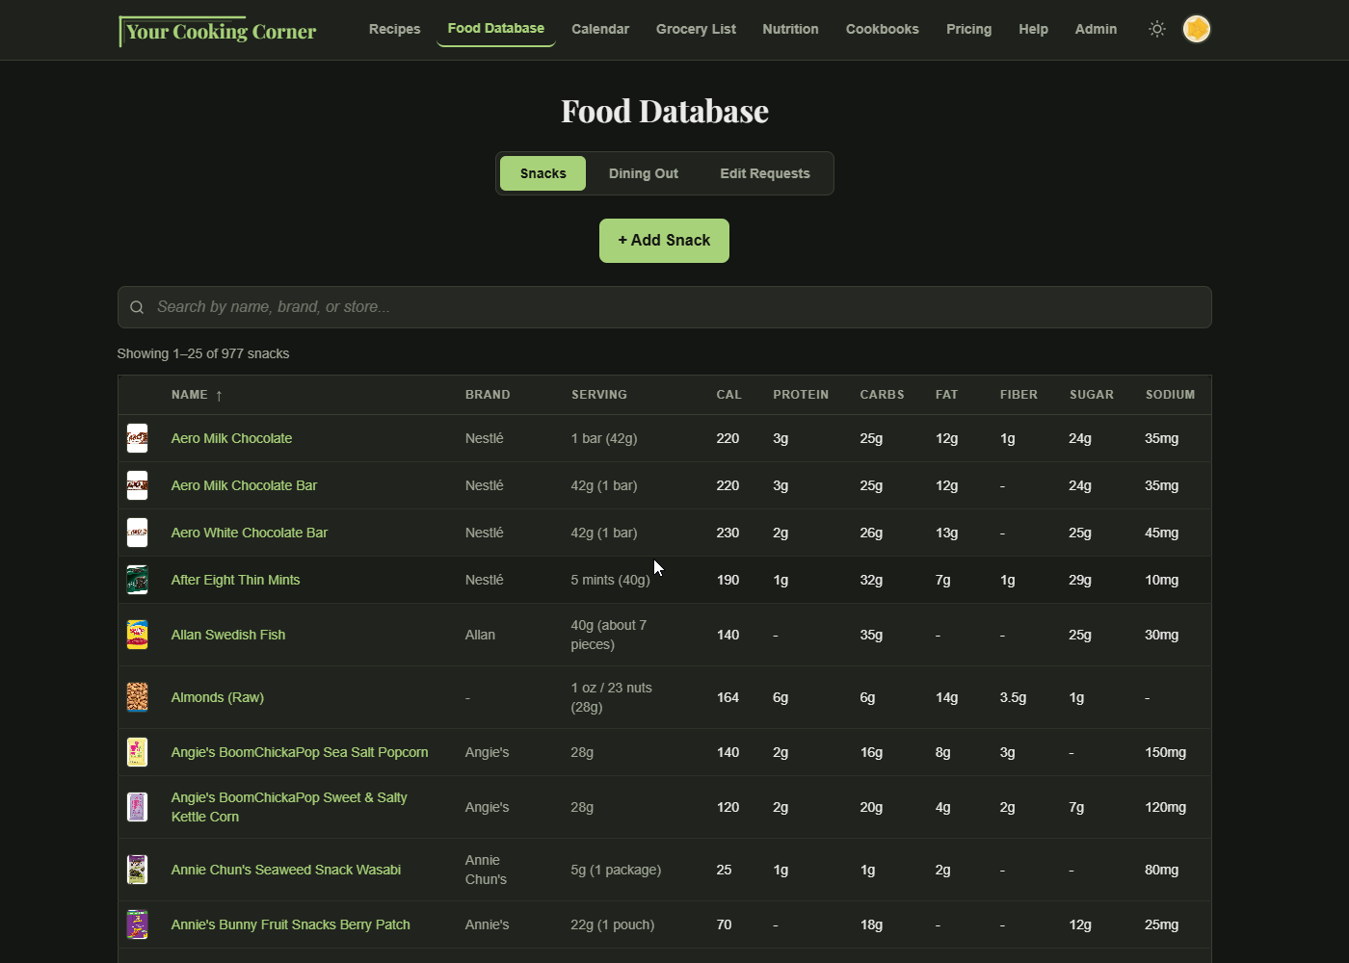The height and width of the screenshot is (963, 1349).
Task: Click the '164' calories value
Action: click(727, 697)
